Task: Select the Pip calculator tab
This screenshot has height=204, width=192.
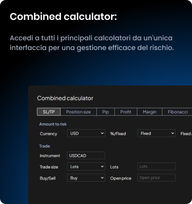Action: 106,112
